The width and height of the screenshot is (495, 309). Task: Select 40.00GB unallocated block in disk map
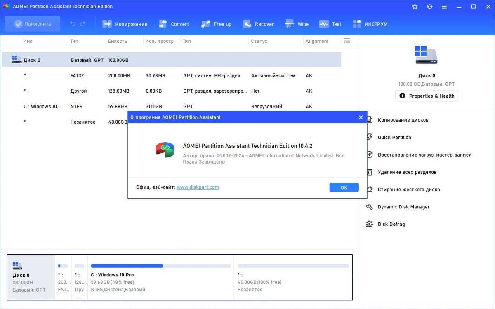pyautogui.click(x=293, y=277)
